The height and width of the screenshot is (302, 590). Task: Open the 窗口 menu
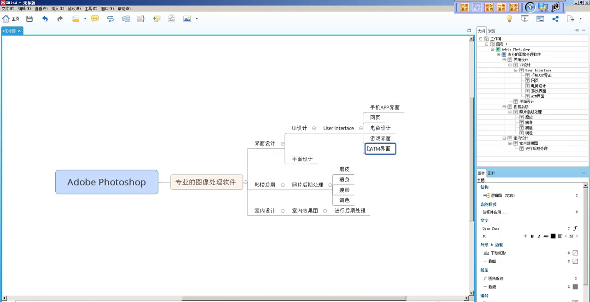107,9
